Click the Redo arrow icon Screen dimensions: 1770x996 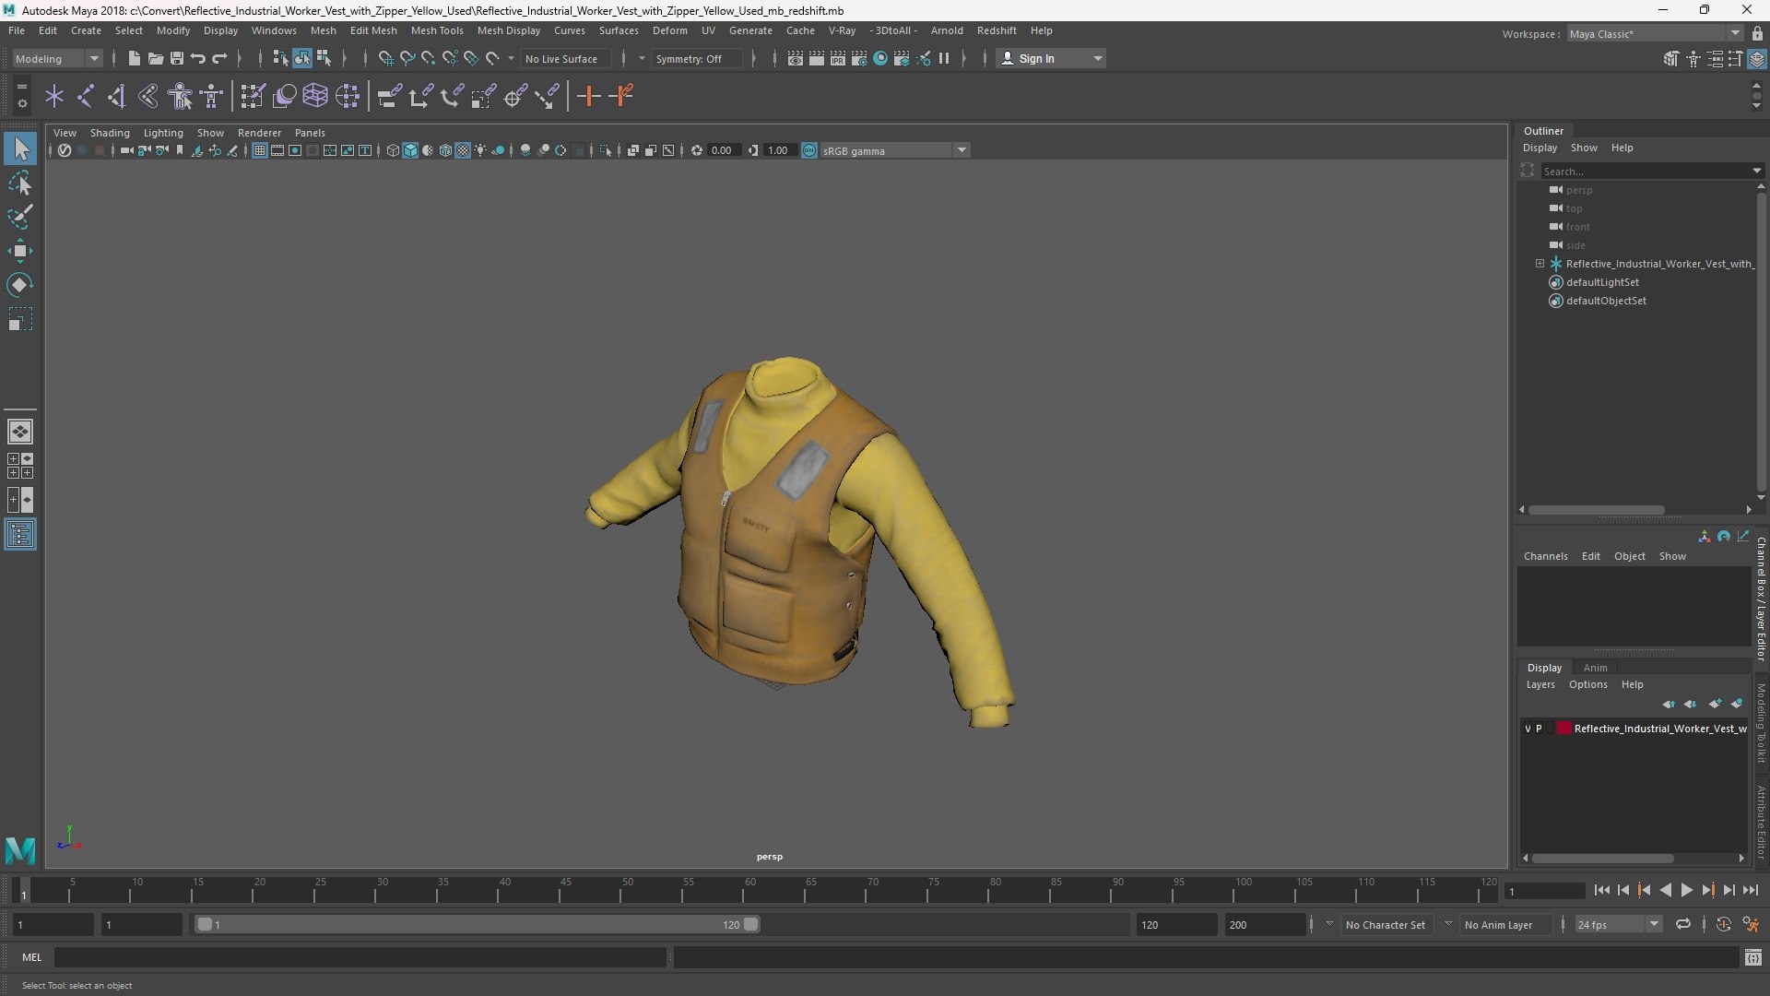[x=219, y=58]
